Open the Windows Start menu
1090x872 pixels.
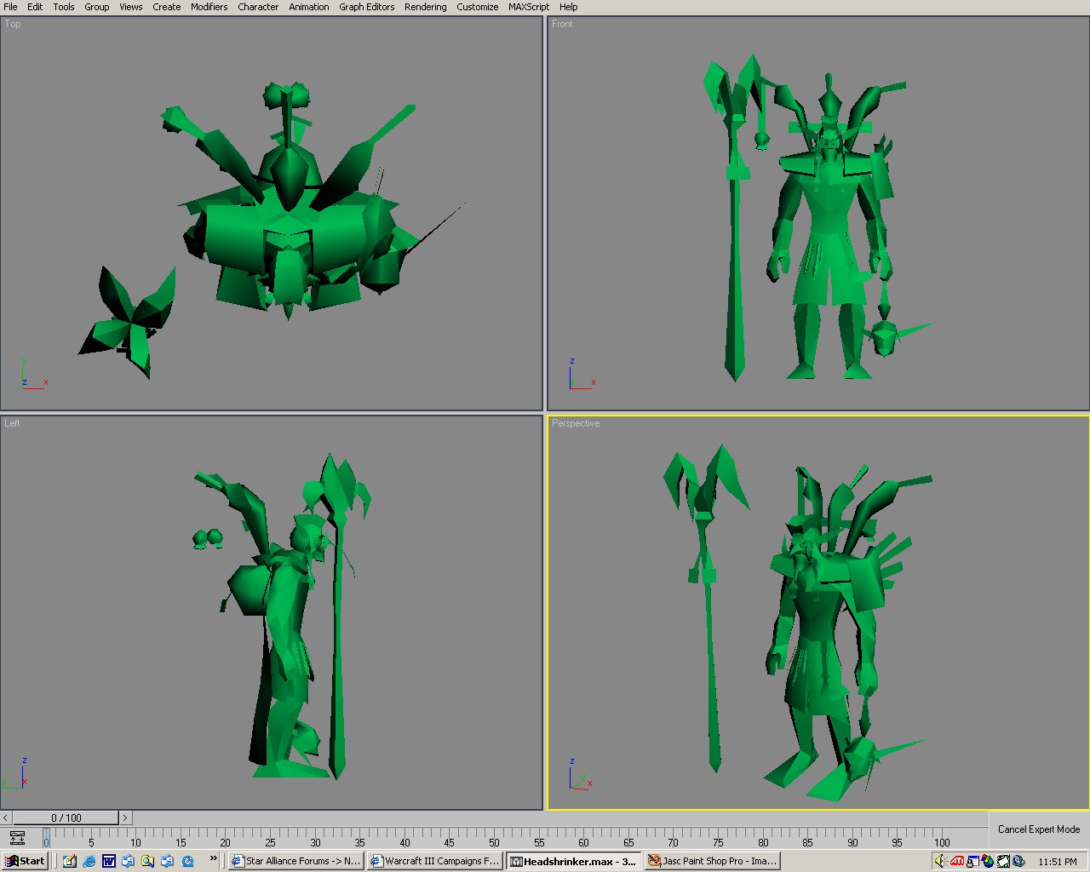point(25,861)
